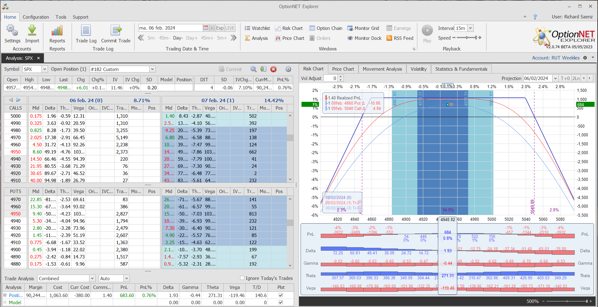Open the Option Chain window

(x=325, y=28)
